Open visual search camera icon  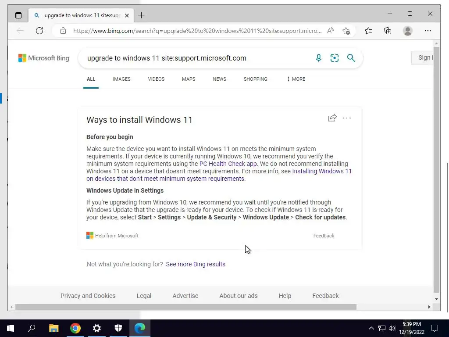pyautogui.click(x=335, y=58)
